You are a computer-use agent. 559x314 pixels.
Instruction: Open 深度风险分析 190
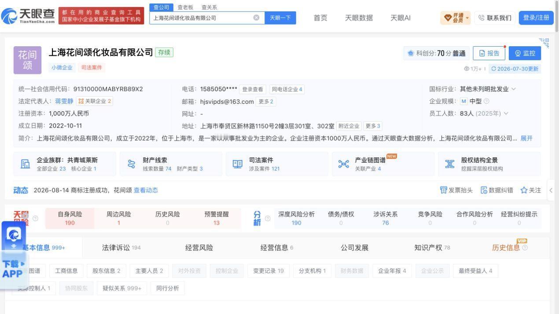tap(297, 219)
